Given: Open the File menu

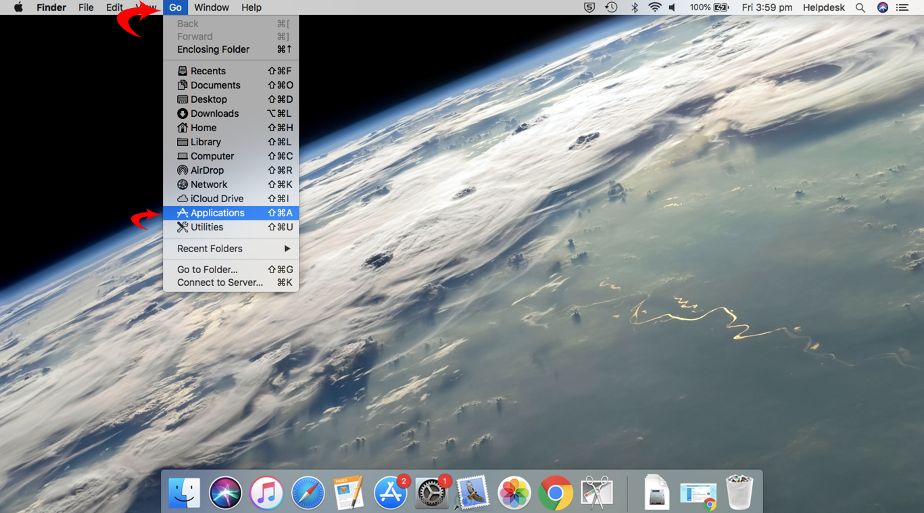Looking at the screenshot, I should click(86, 7).
